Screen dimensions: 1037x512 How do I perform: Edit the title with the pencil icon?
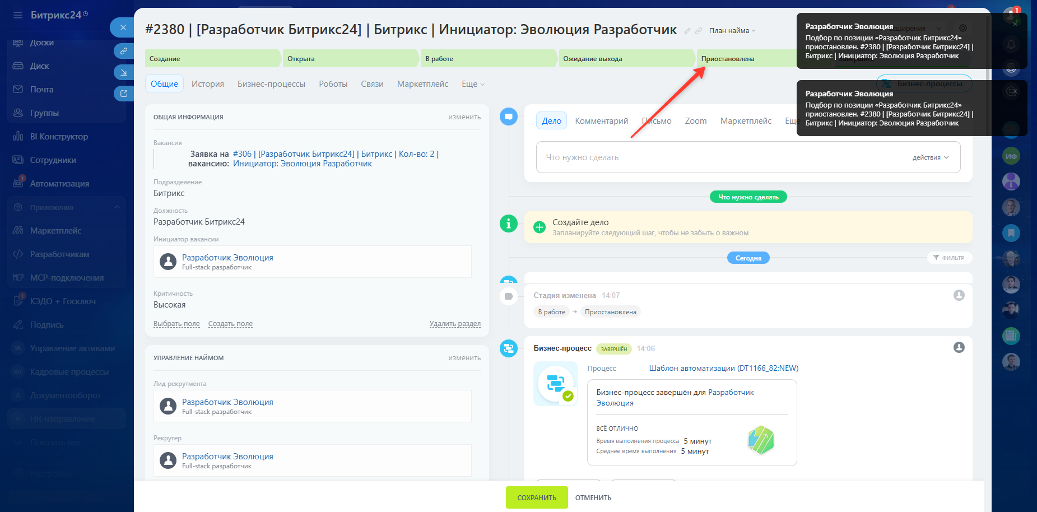(x=687, y=31)
